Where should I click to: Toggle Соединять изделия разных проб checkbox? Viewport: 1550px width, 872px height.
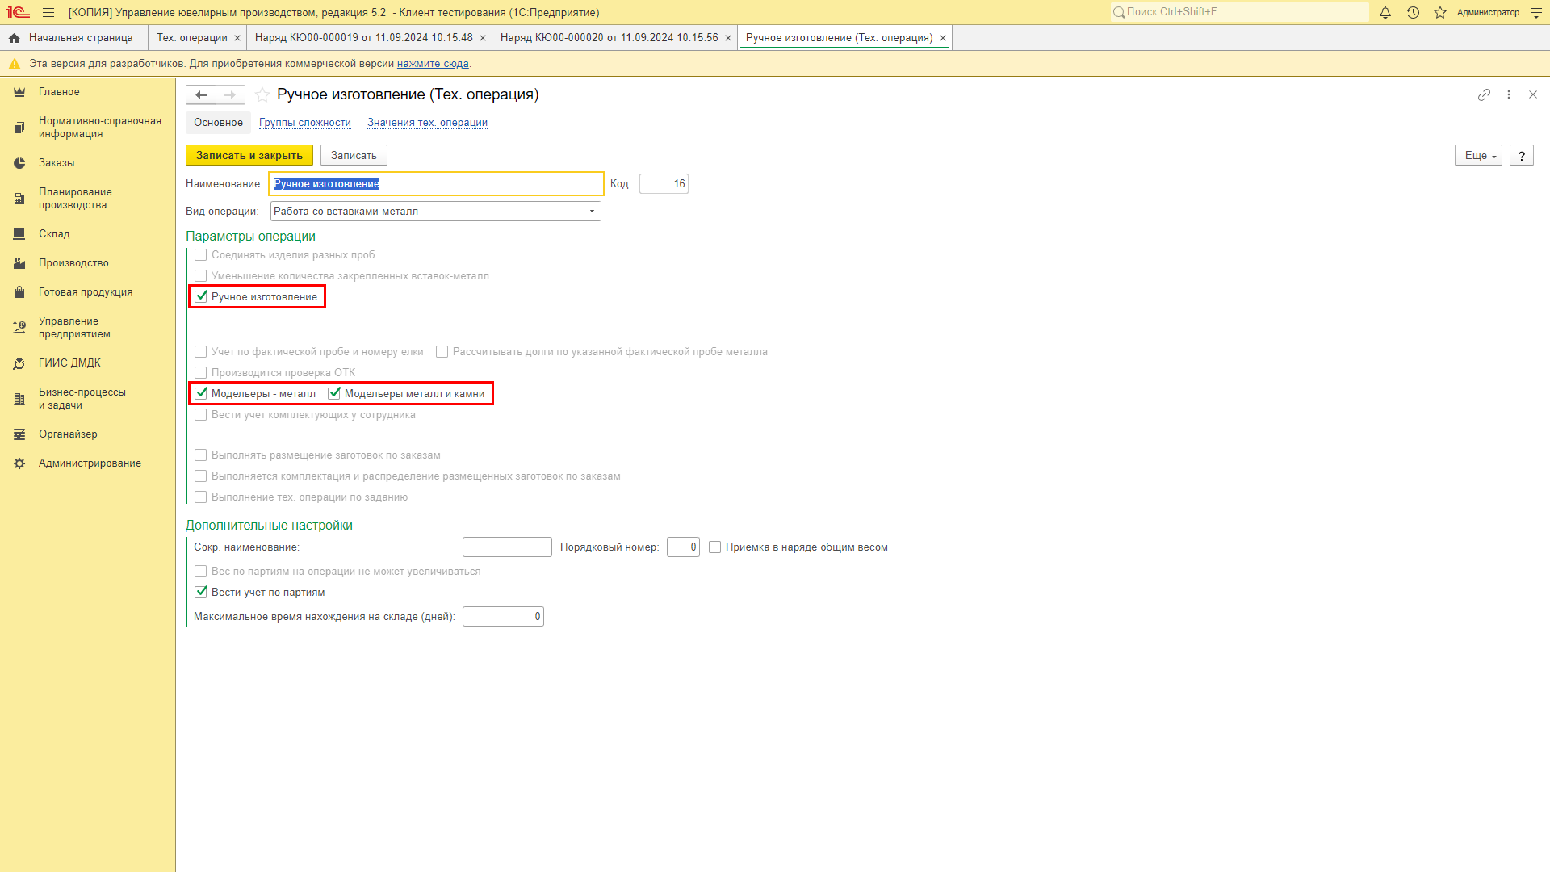(x=201, y=254)
